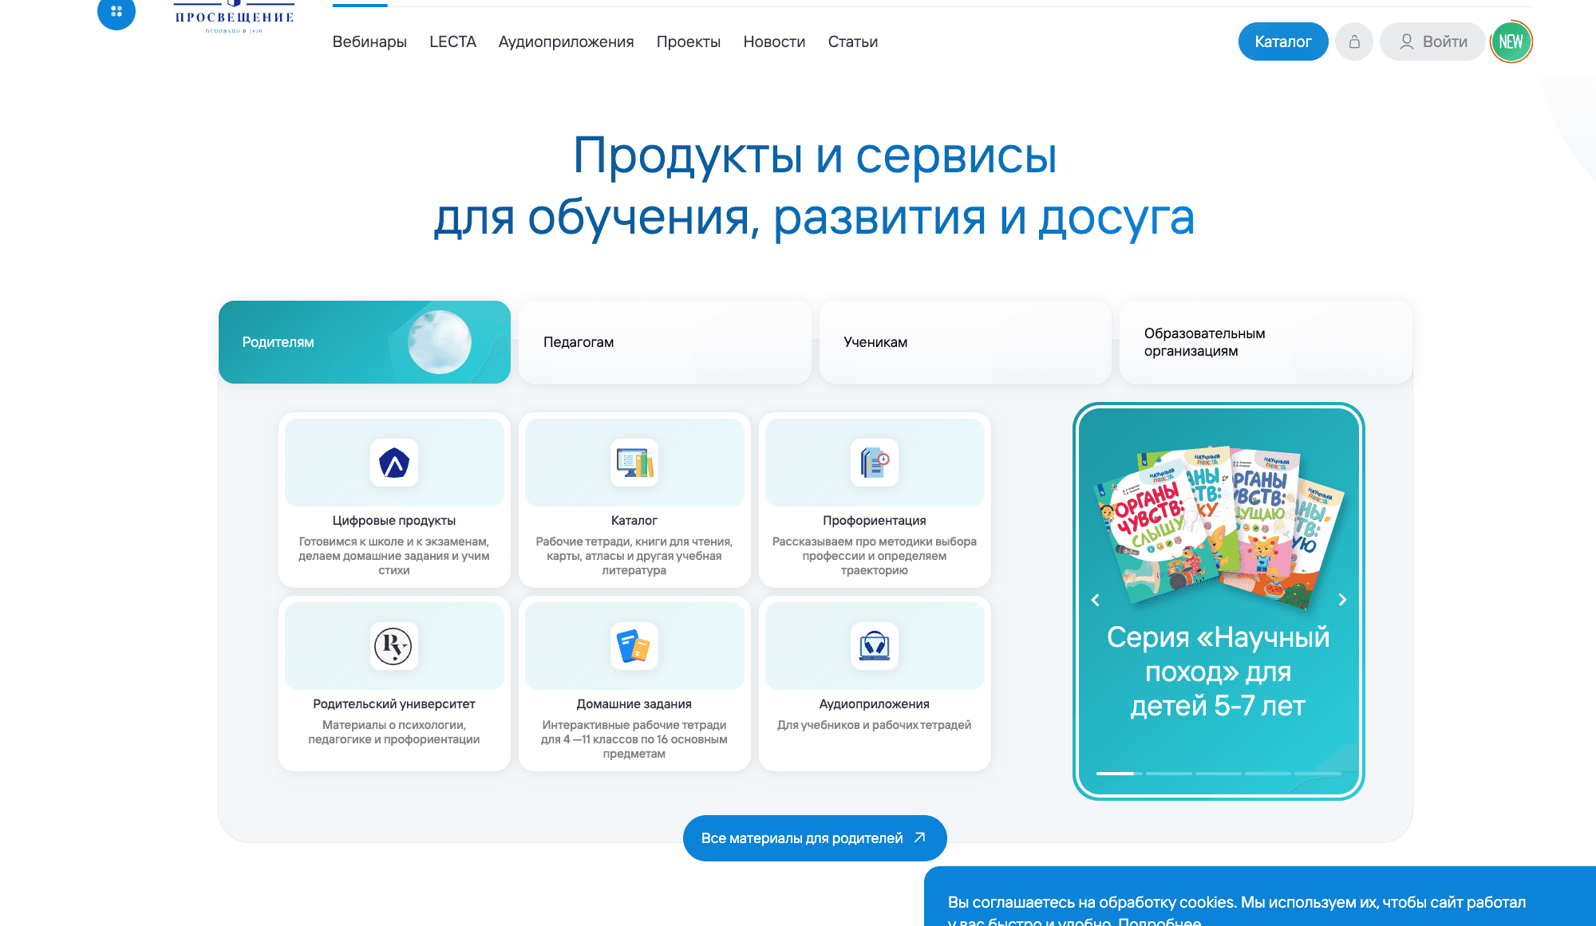Click the blue Каталог button

tap(1283, 41)
